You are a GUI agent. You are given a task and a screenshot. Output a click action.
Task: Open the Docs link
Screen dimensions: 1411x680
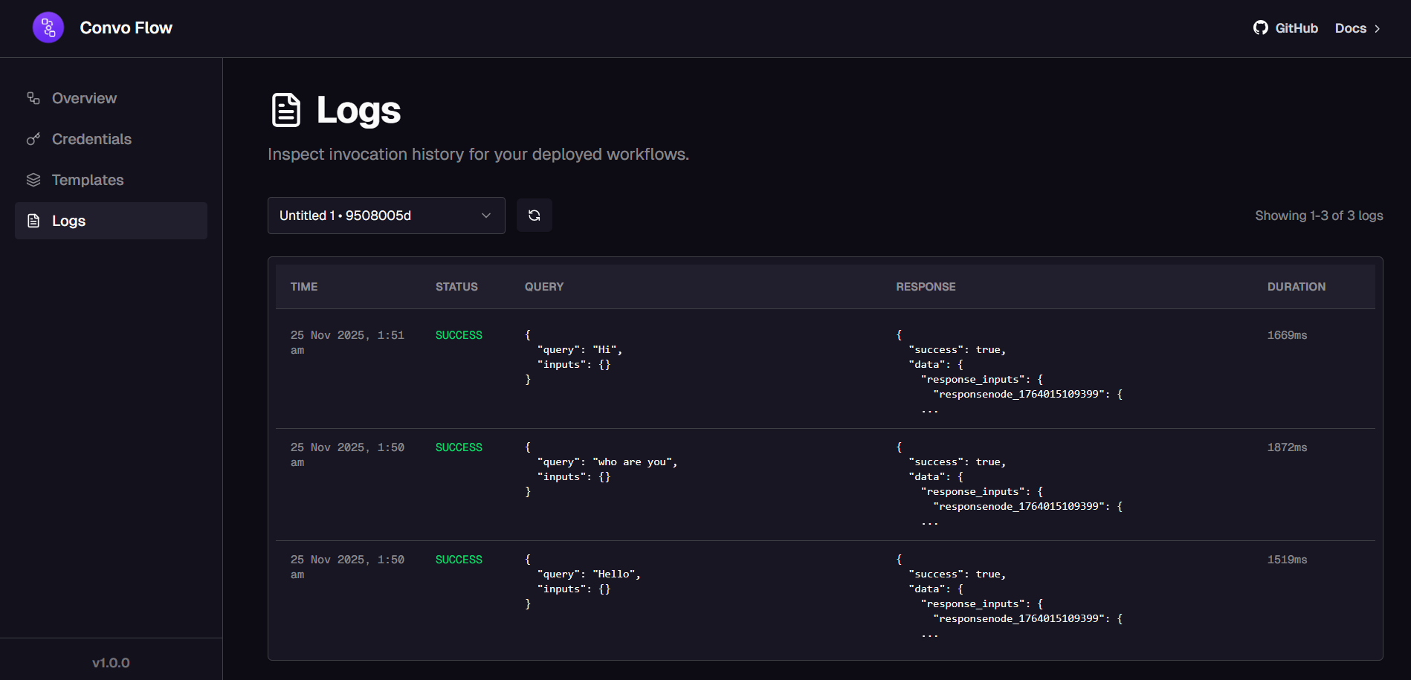point(1351,28)
